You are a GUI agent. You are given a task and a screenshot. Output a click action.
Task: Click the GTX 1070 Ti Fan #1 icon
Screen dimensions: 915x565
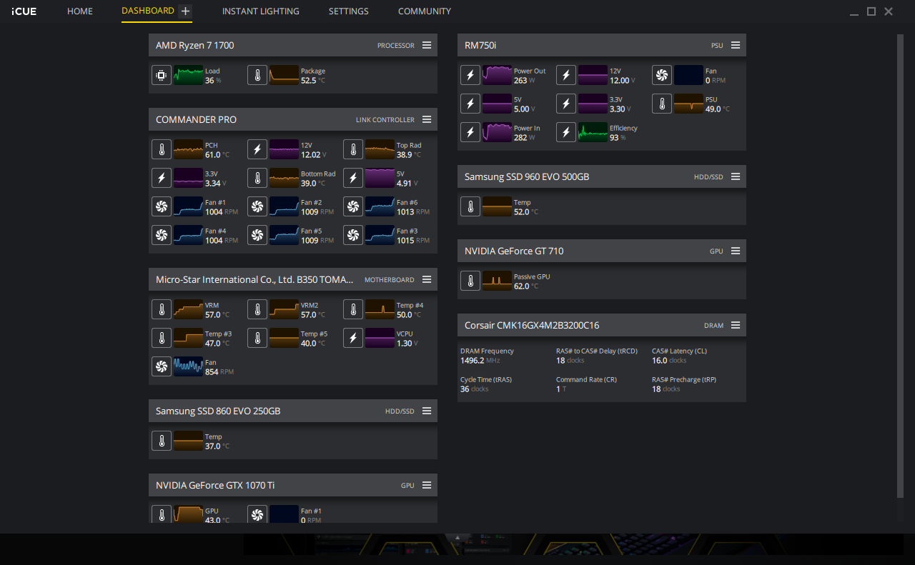pyautogui.click(x=257, y=515)
